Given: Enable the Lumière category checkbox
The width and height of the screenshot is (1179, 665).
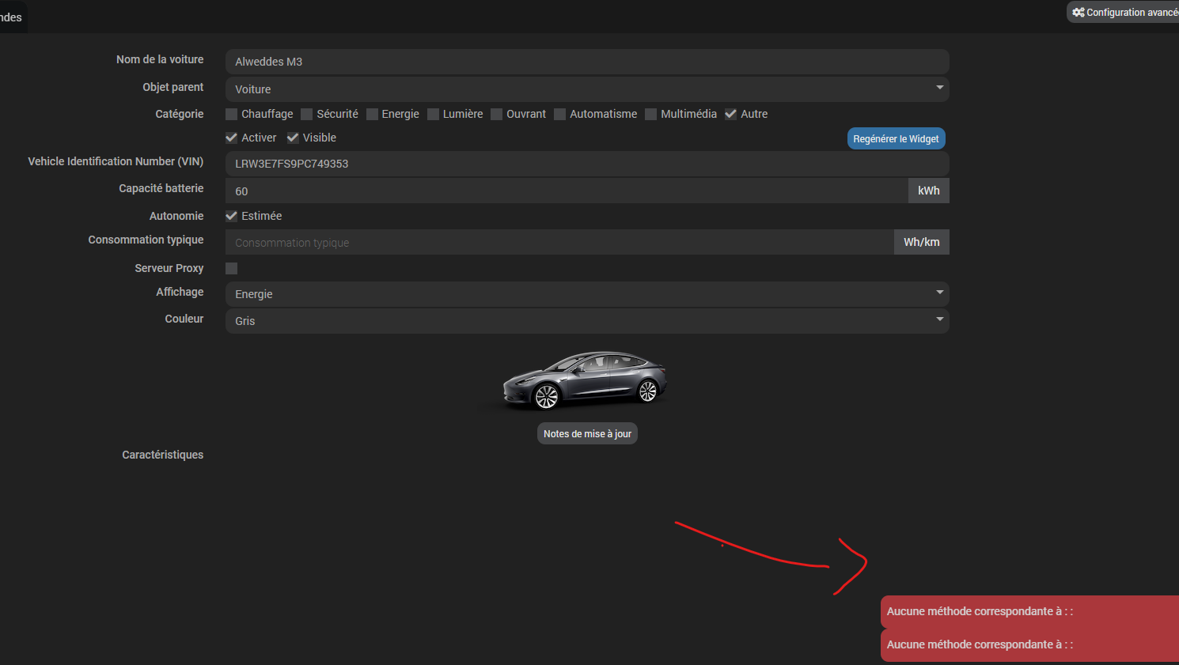Looking at the screenshot, I should 433,115.
